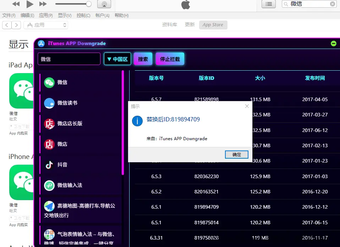Expand the 中国区 region dropdown
This screenshot has width=340, height=247.
pos(117,59)
